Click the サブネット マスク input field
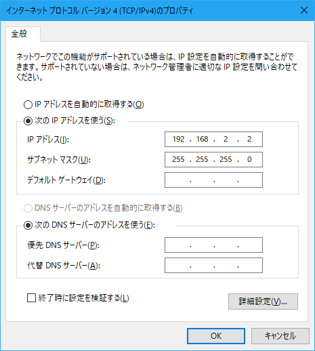This screenshot has height=351, width=315. pyautogui.click(x=213, y=159)
